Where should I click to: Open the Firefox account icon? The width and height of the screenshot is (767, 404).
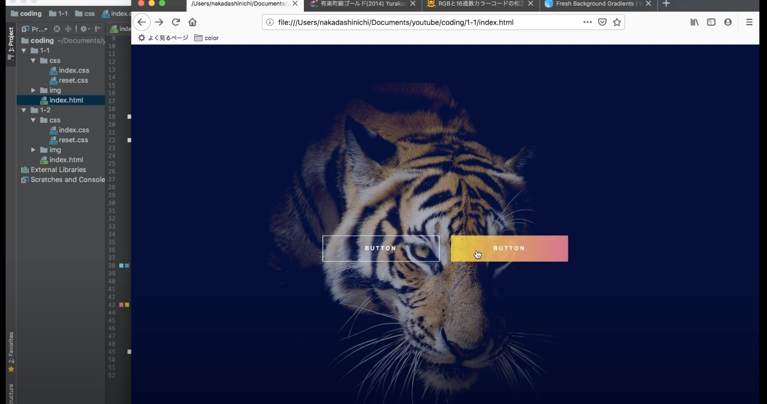point(728,22)
